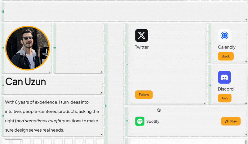Click resize corner of the Twitter card
The height and width of the screenshot is (144, 248).
[x=205, y=103]
